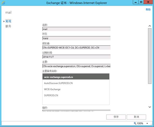
Task: Click the 颁发者 issuer field
Action: [76, 48]
